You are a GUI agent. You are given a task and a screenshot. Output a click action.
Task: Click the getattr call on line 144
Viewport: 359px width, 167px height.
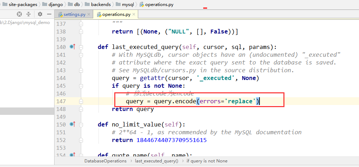(152, 78)
